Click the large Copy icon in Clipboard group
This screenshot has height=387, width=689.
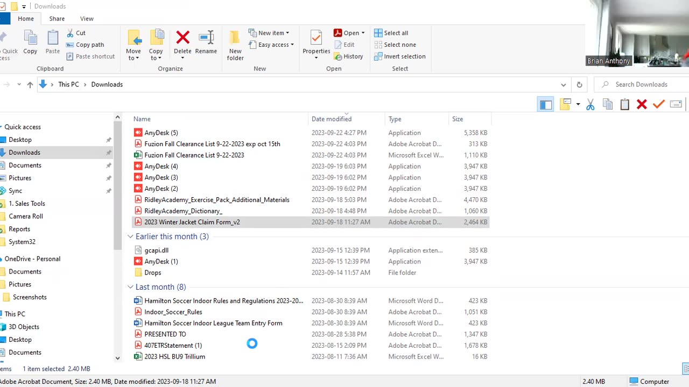tap(30, 42)
